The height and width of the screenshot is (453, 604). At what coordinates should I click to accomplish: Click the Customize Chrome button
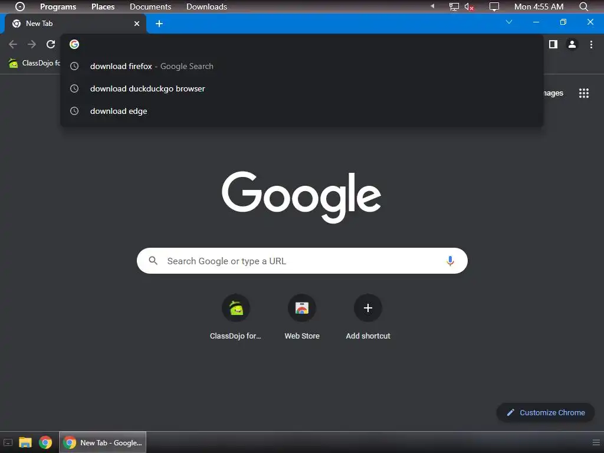point(546,412)
